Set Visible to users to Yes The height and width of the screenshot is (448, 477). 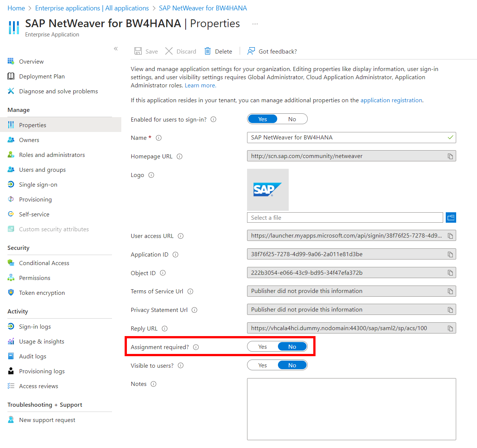(x=263, y=365)
